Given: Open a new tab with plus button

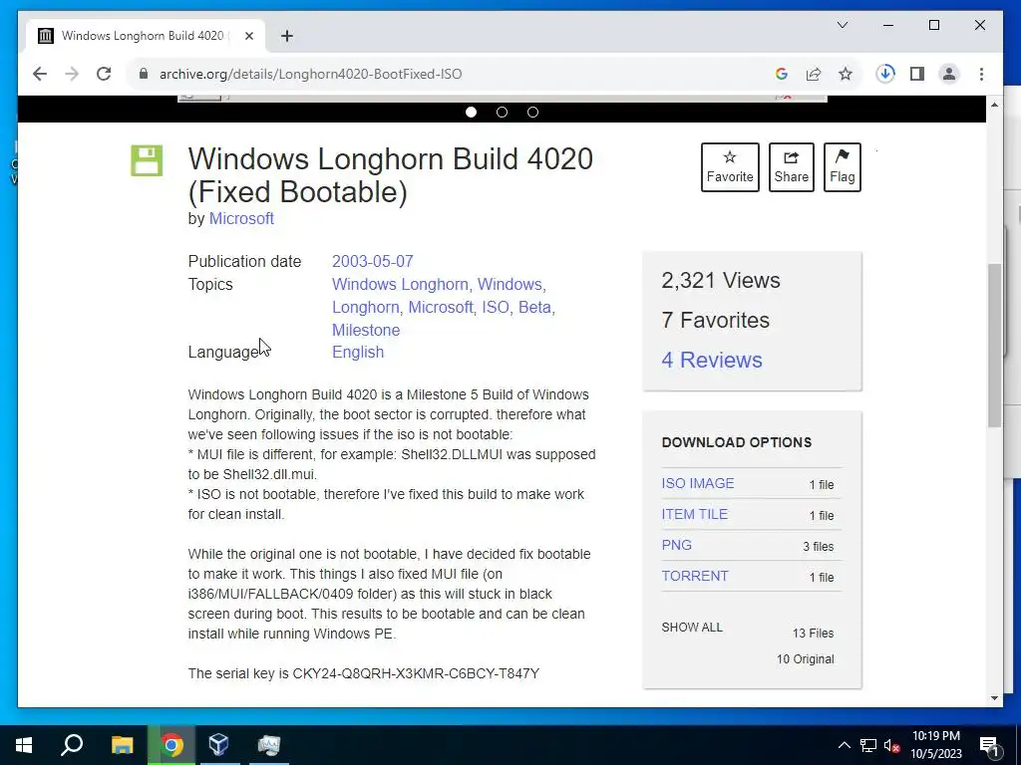Looking at the screenshot, I should 286,36.
